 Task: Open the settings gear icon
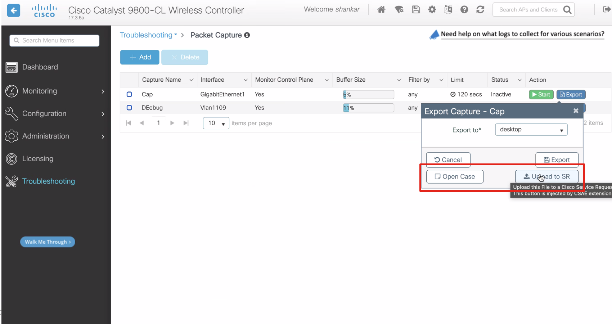[x=432, y=10]
